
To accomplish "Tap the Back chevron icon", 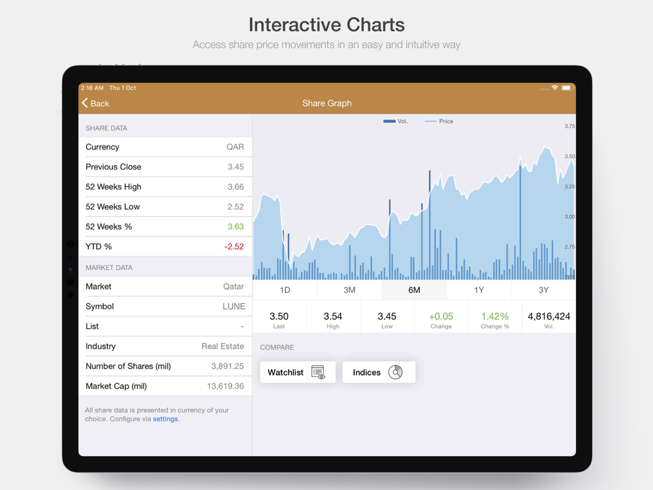I will (85, 103).
